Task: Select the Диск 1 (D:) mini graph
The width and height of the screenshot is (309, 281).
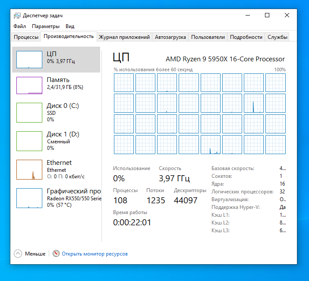Action: pyautogui.click(x=29, y=141)
